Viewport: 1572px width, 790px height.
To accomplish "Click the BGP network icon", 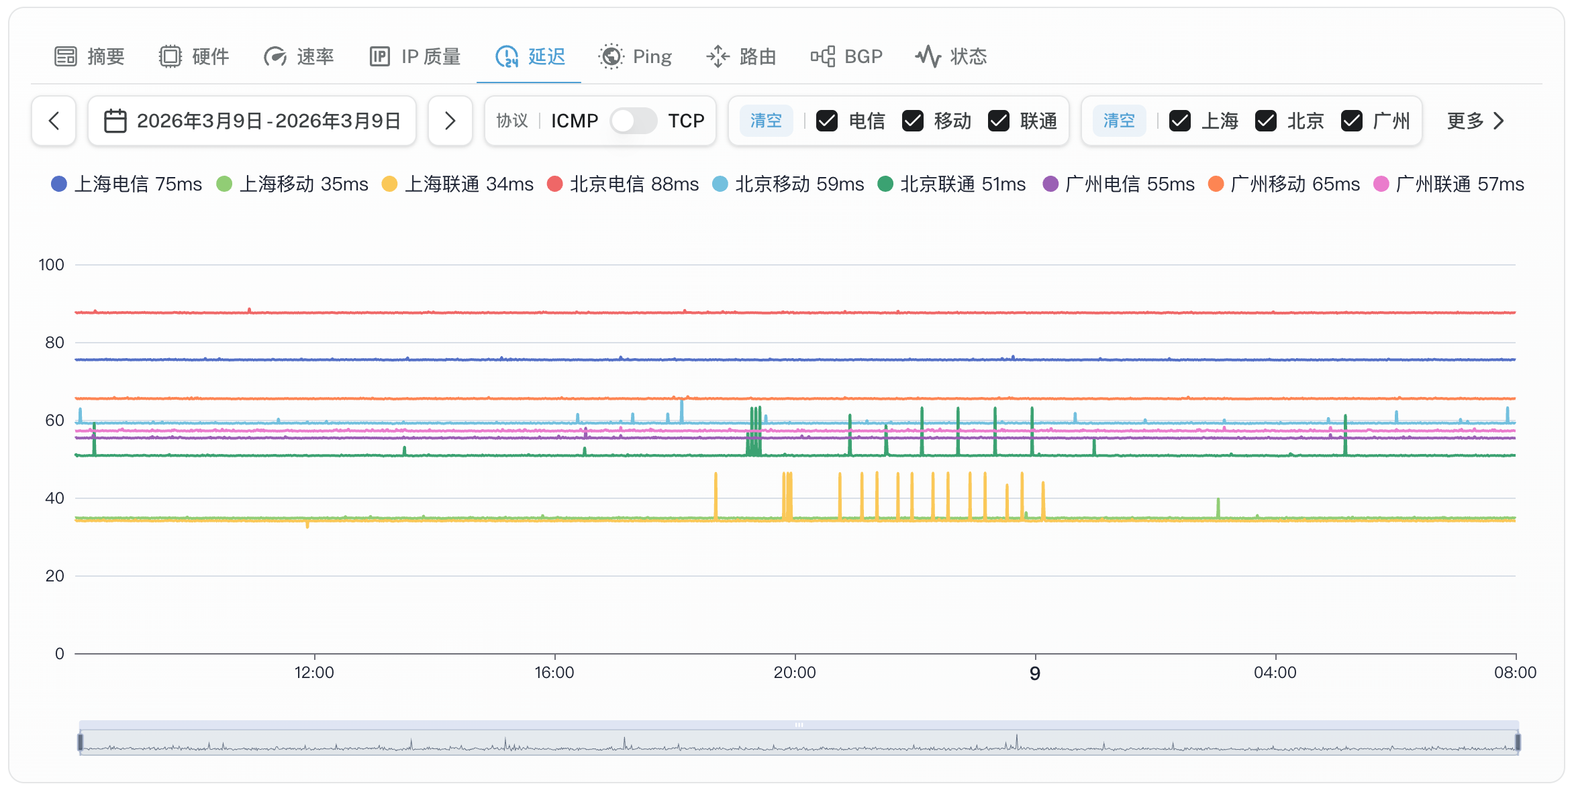I will [823, 56].
